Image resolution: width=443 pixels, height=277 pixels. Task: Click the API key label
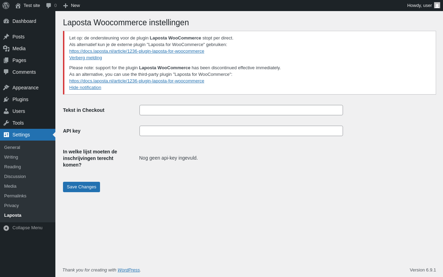pyautogui.click(x=72, y=131)
